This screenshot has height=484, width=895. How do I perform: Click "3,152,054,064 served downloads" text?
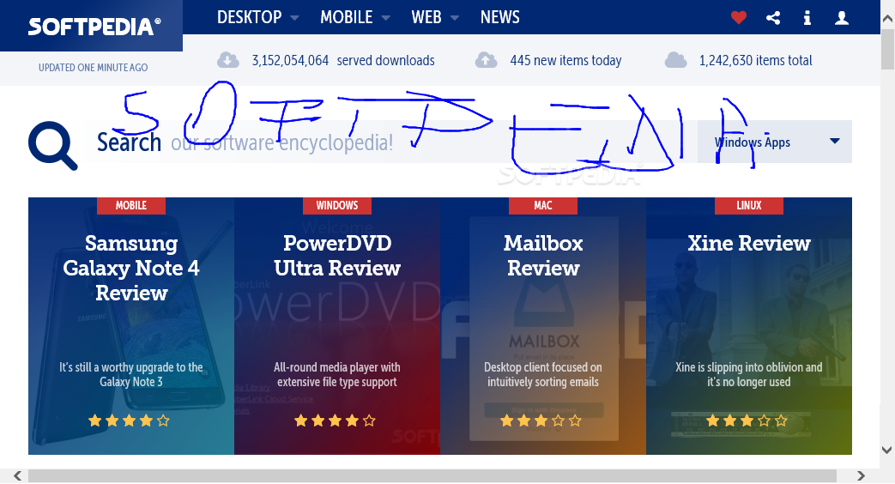pyautogui.click(x=343, y=60)
